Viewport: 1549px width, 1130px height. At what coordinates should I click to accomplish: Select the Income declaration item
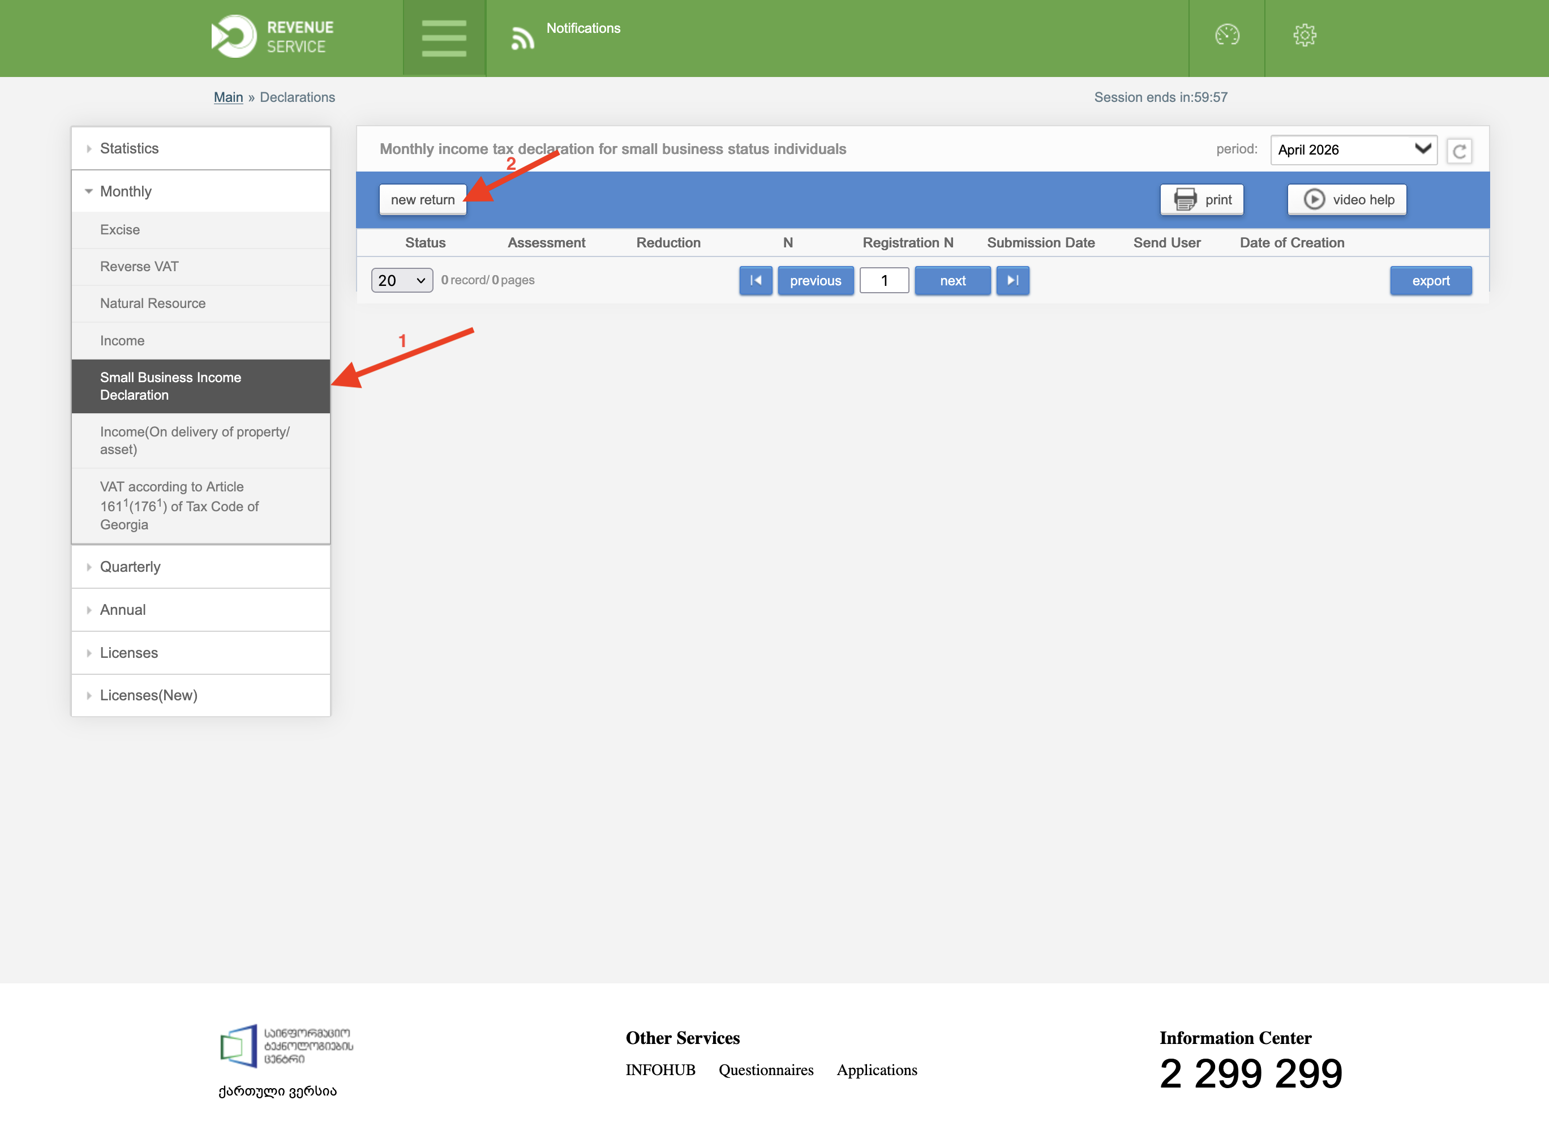pos(200,341)
